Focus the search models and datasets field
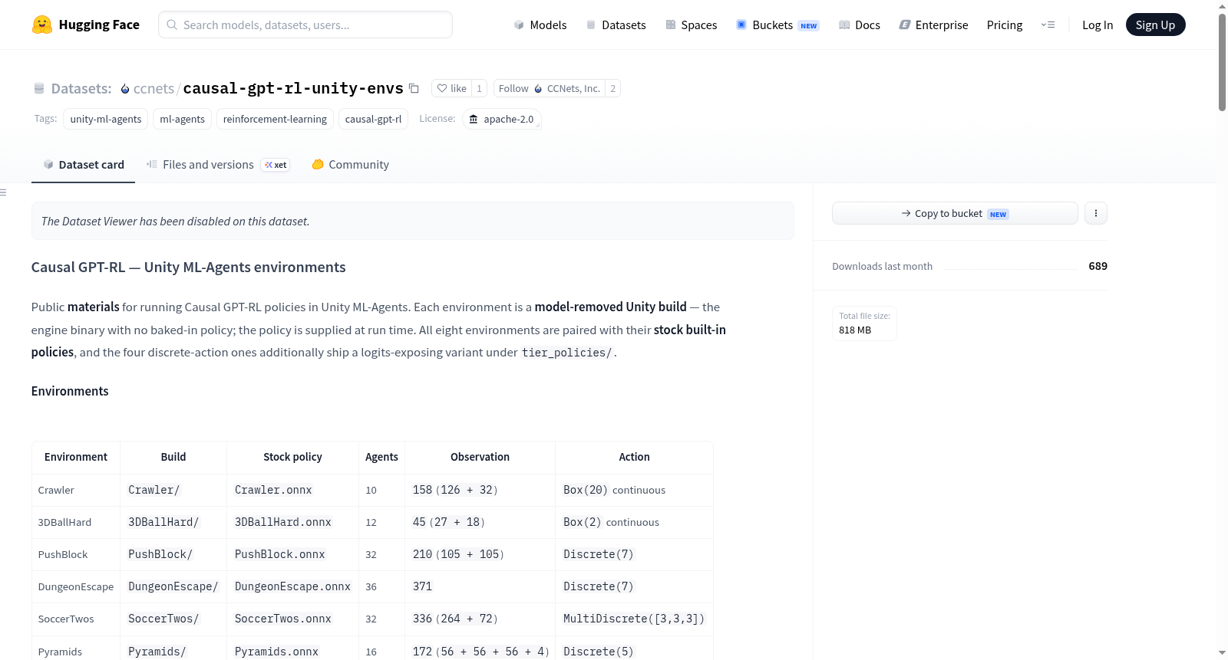Image resolution: width=1228 pixels, height=660 pixels. [305, 25]
